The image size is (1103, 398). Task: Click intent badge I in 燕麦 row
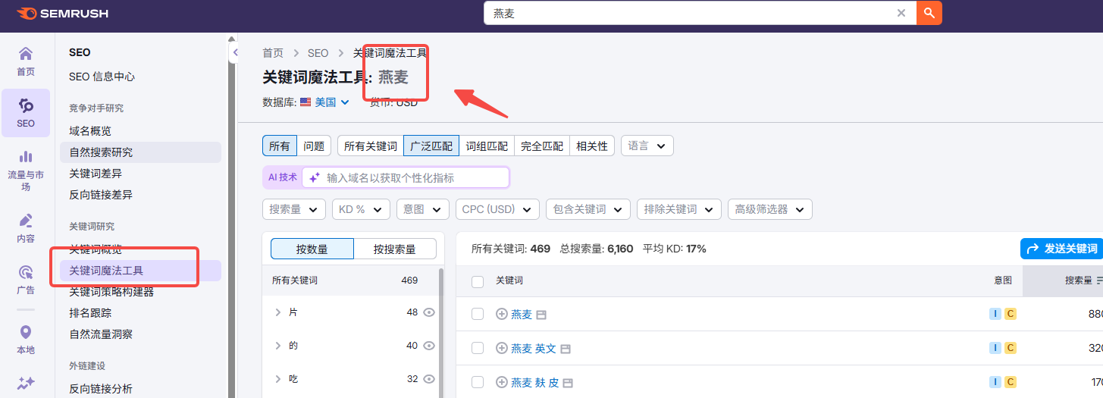995,314
